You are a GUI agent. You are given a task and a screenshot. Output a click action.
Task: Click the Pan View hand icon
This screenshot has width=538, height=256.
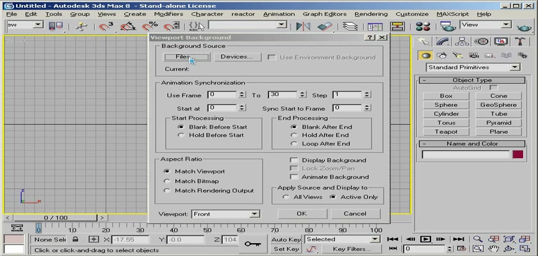[493, 248]
